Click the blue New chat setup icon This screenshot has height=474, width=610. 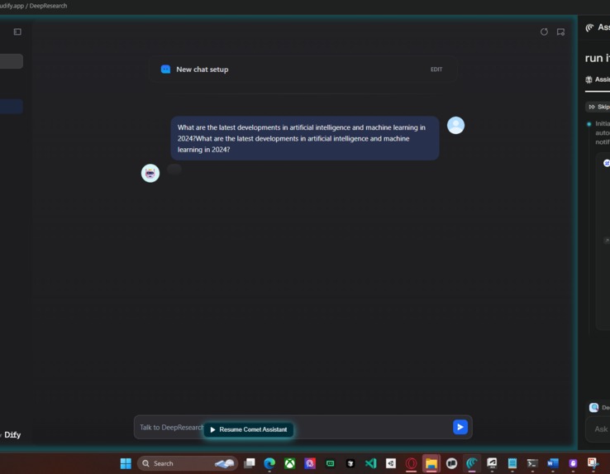point(166,69)
